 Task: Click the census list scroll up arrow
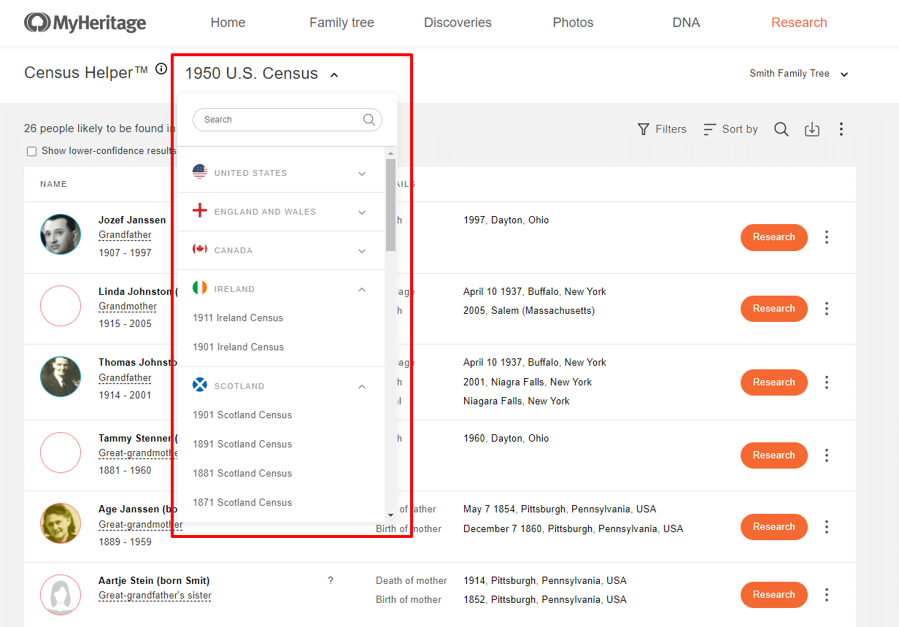point(391,153)
